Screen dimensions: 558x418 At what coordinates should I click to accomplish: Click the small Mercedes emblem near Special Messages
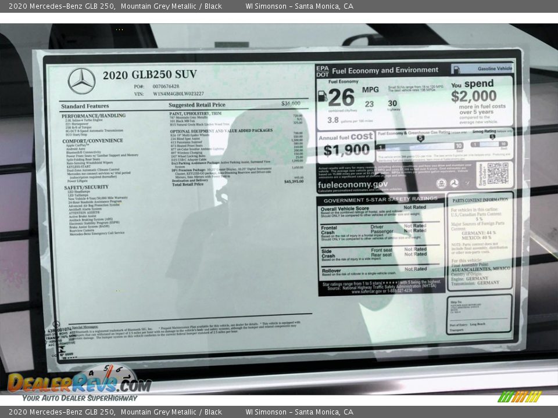(57, 323)
